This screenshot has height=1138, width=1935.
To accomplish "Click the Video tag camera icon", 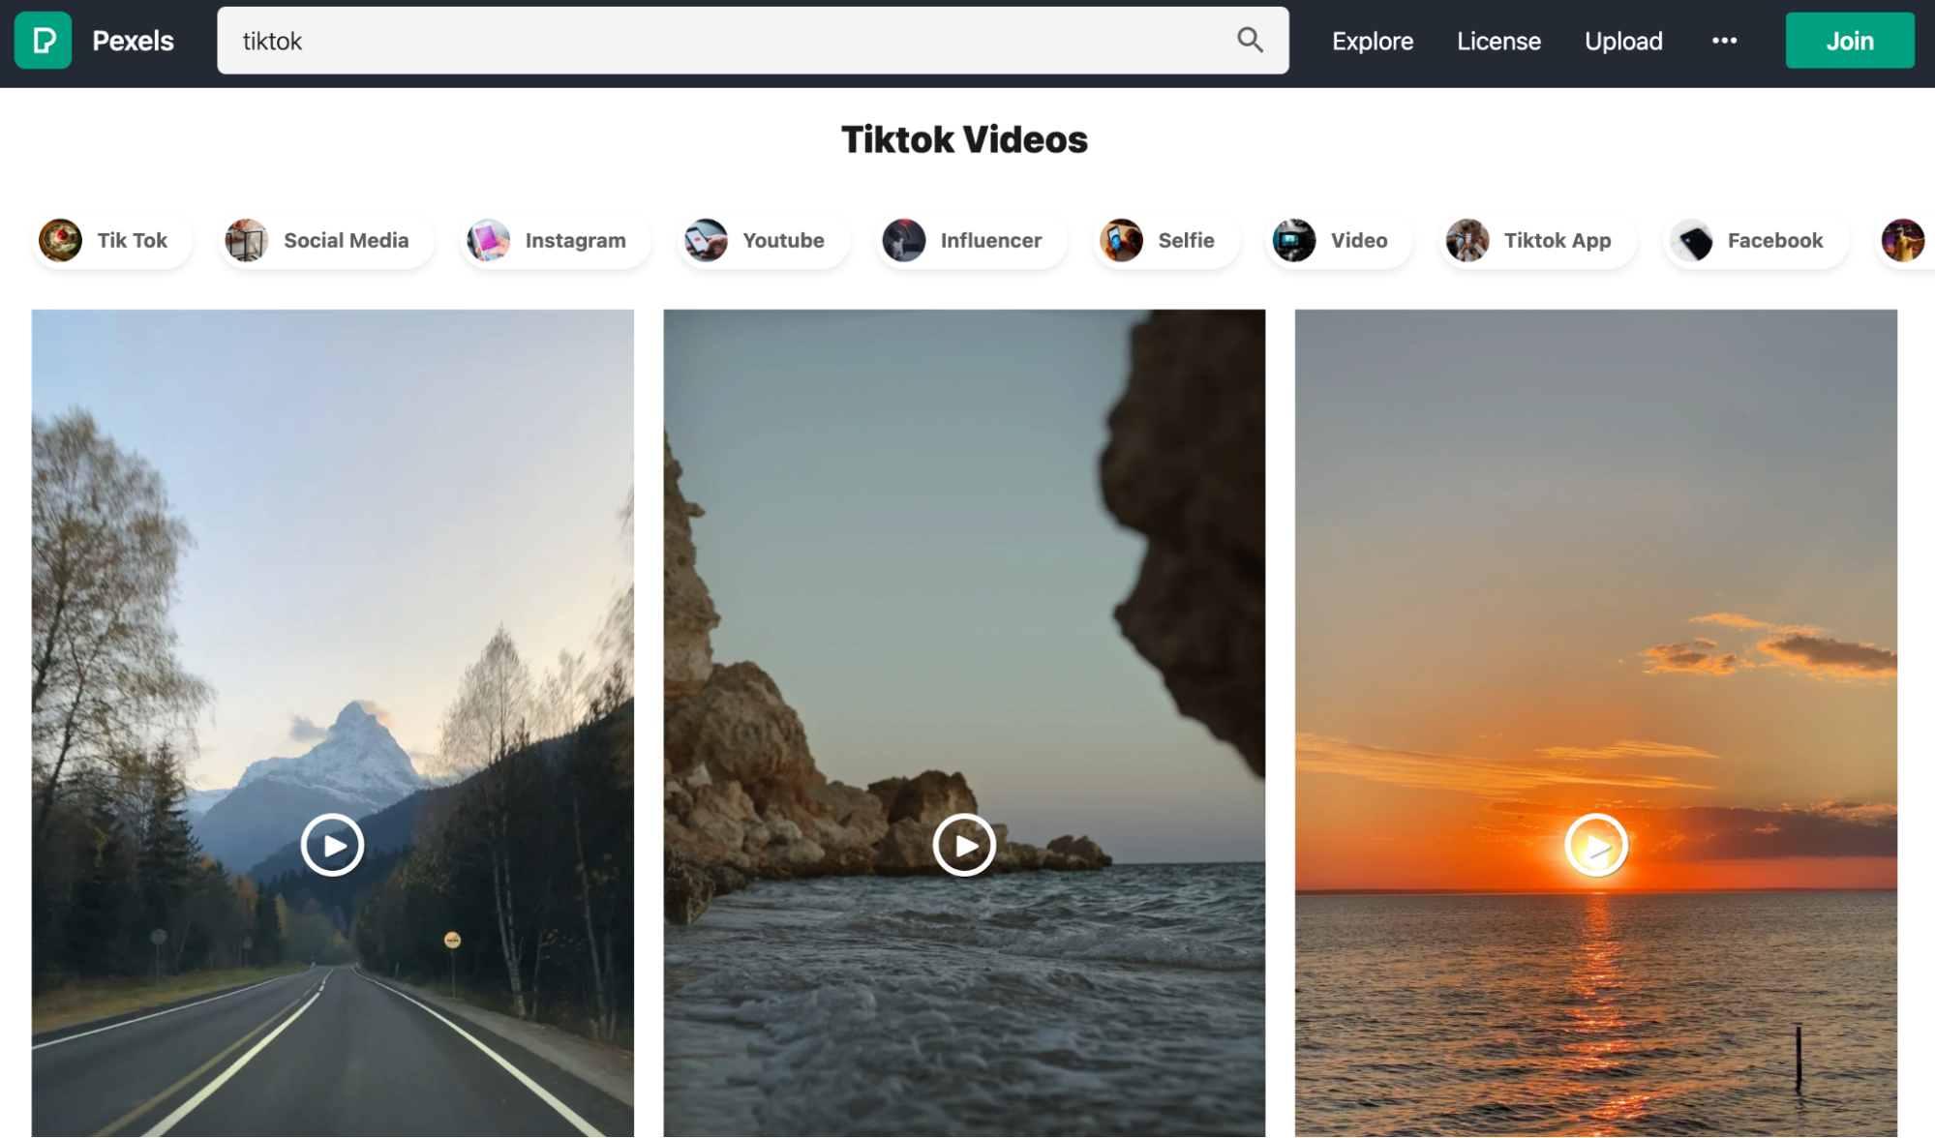I will [x=1294, y=240].
